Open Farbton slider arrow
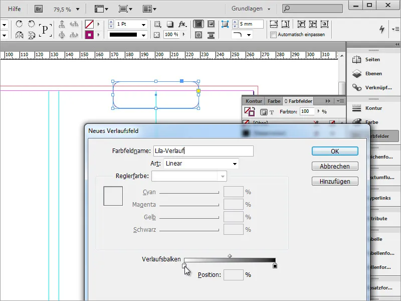401x301 pixels. (318, 111)
